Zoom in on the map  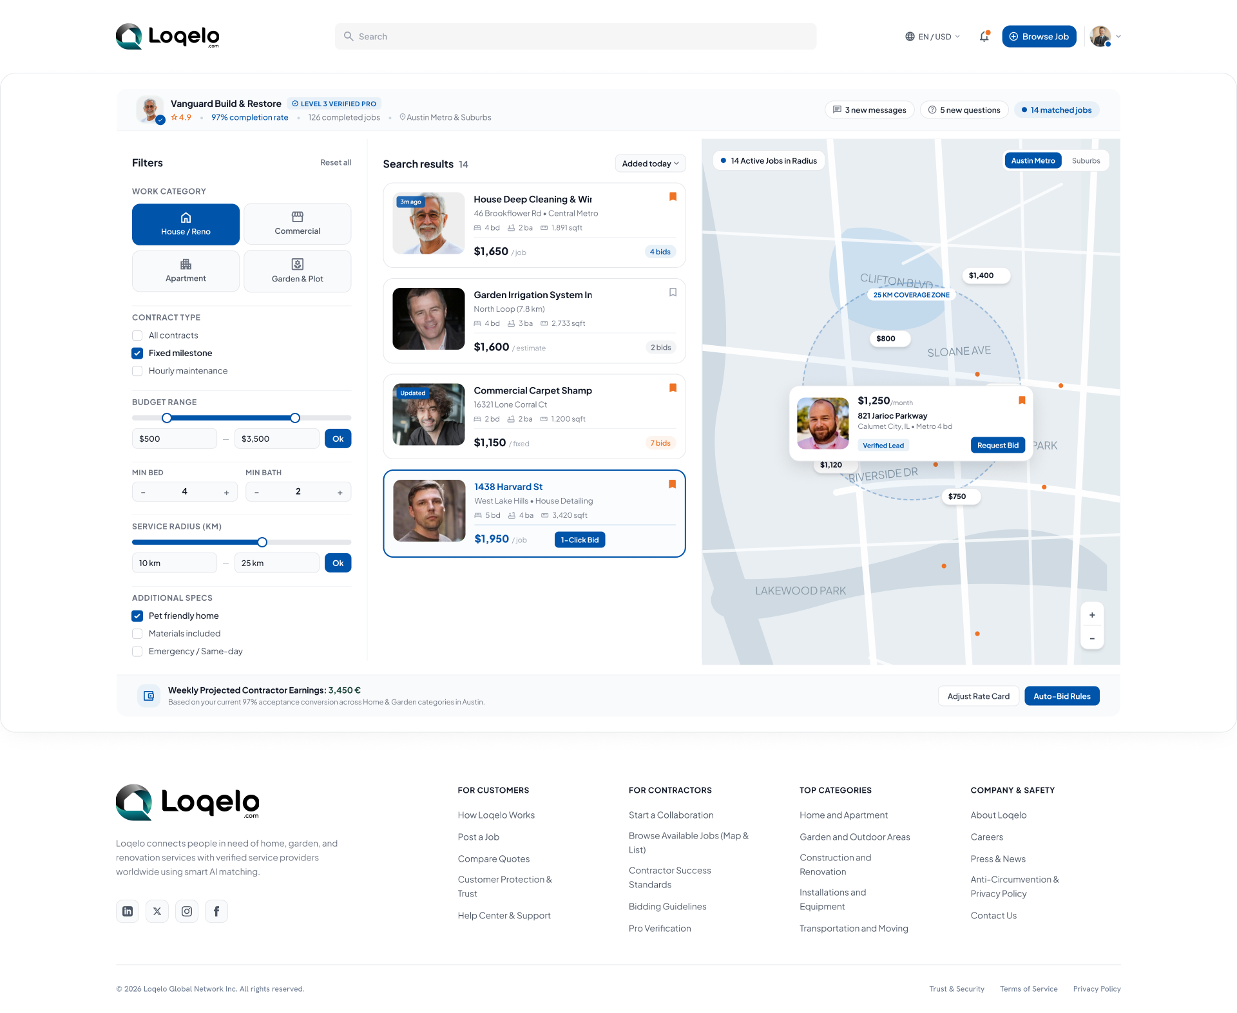1092,615
